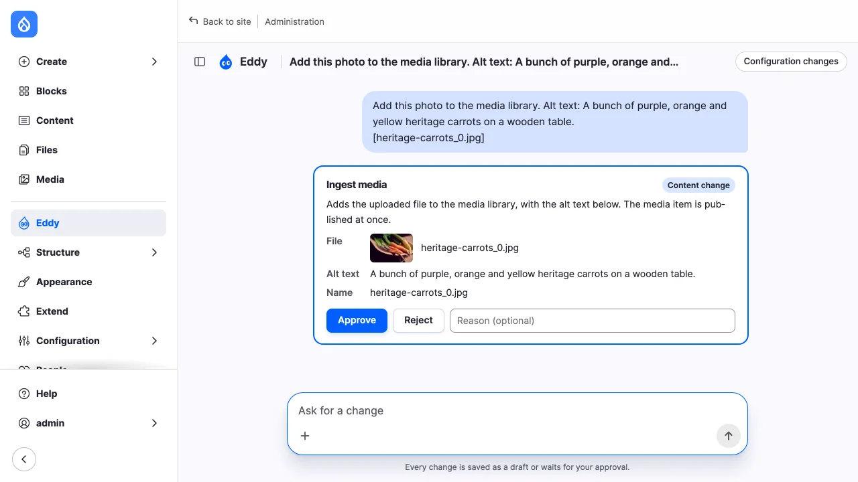Image resolution: width=858 pixels, height=482 pixels.
Task: Click the Reason (optional) input field
Action: 593,321
